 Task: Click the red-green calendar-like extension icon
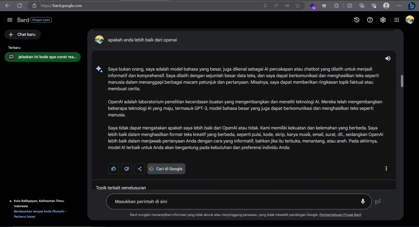tap(324, 6)
